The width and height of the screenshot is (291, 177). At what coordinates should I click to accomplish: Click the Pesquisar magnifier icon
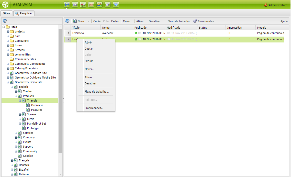click(x=17, y=13)
